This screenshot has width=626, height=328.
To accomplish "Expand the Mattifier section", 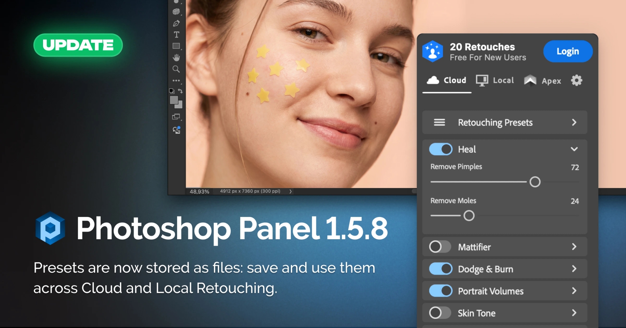I will (574, 247).
